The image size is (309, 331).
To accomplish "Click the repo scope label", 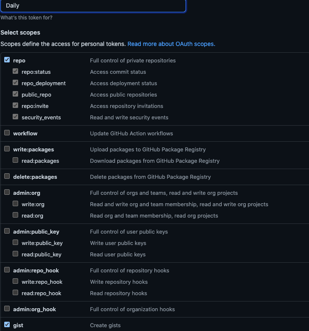I will (x=19, y=61).
